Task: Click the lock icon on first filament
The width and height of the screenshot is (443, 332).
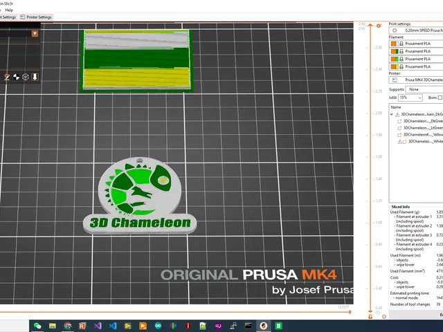Action: (401, 44)
